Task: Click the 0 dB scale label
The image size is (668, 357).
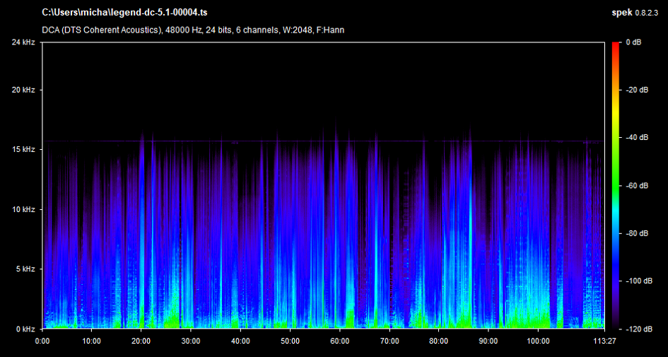Action: pyautogui.click(x=634, y=42)
